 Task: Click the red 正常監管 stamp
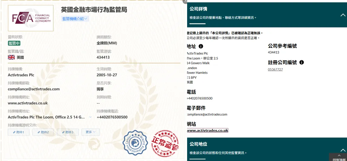(x=165, y=143)
